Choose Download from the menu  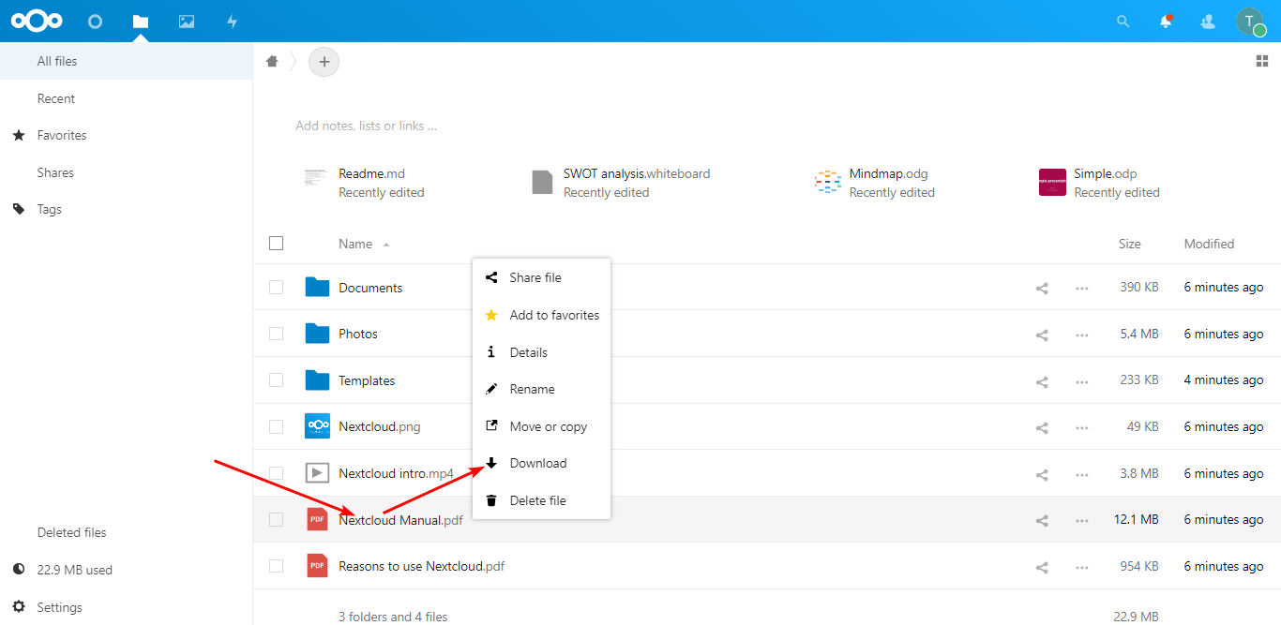point(542,463)
